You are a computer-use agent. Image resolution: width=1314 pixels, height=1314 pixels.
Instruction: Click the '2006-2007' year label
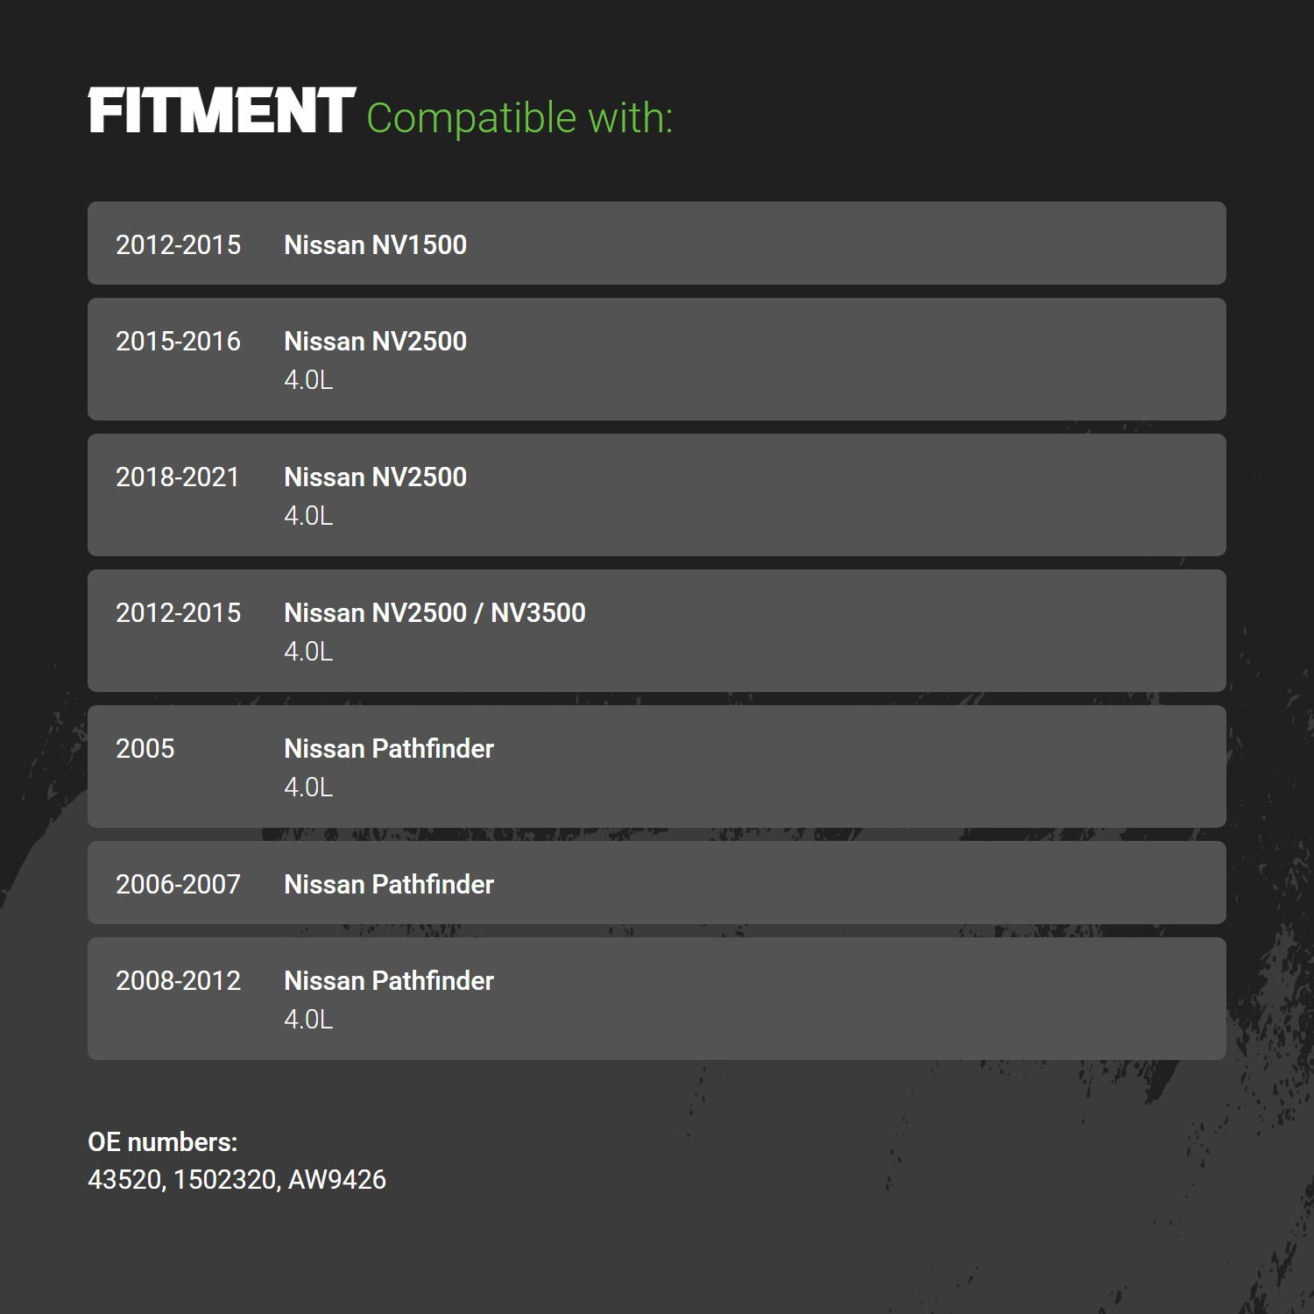point(178,884)
